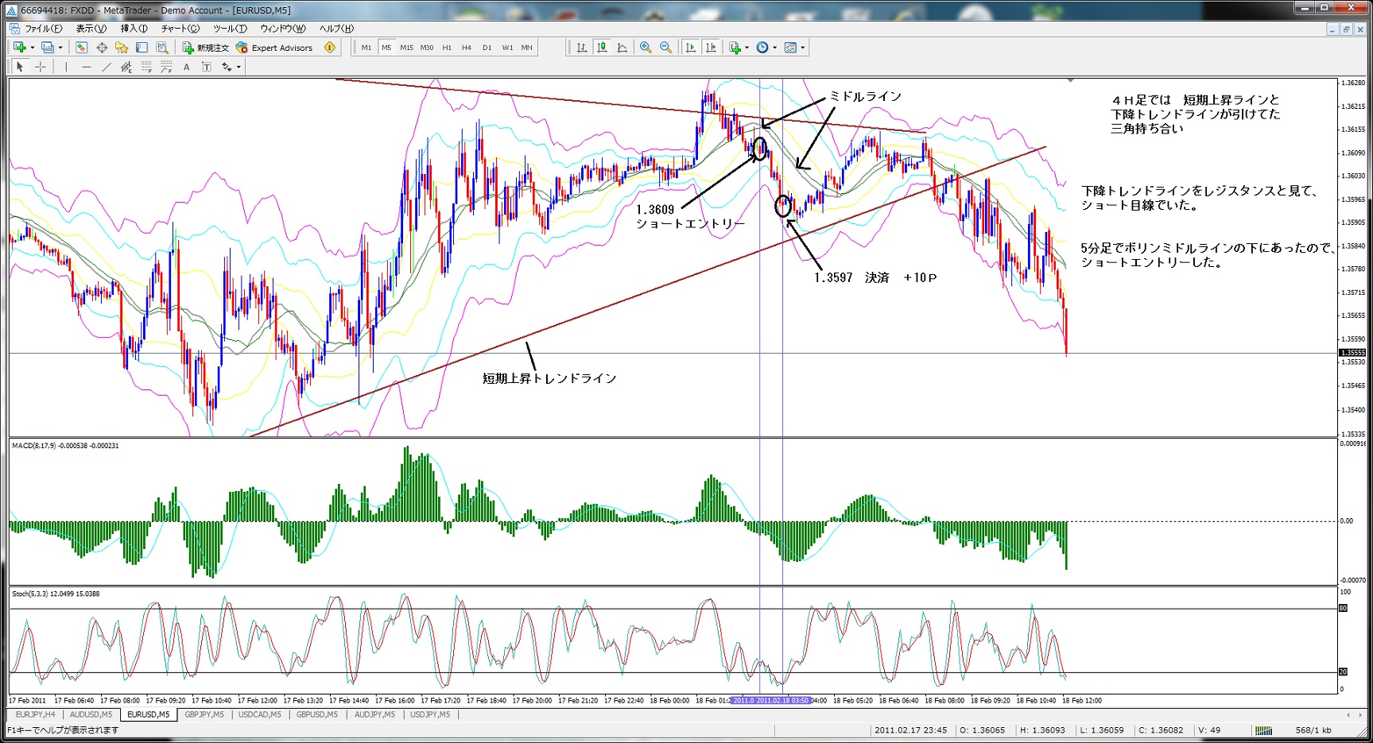The height and width of the screenshot is (743, 1373).
Task: Open the New Chart icon
Action: 19,48
